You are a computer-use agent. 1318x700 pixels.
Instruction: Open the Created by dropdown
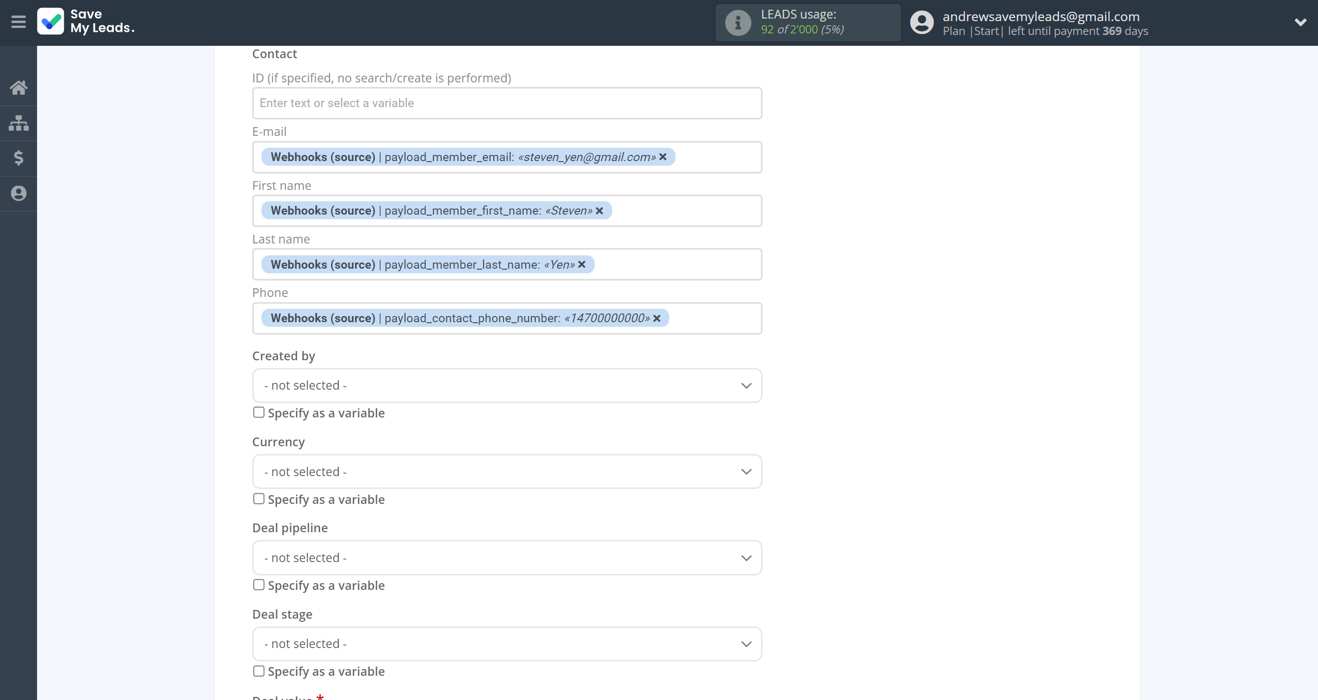pos(507,386)
